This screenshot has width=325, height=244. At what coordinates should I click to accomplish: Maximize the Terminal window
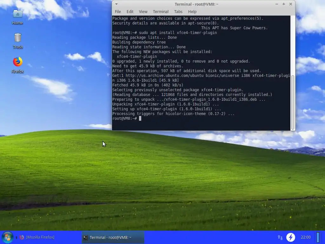tap(283, 4)
